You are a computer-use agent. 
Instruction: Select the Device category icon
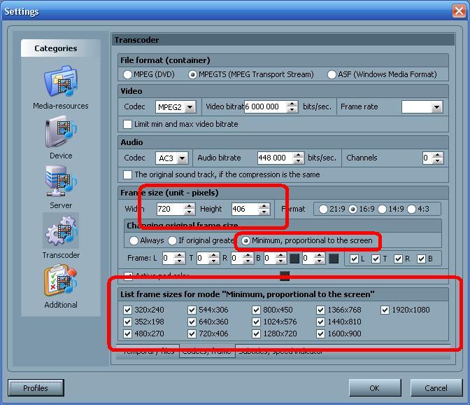(61, 137)
